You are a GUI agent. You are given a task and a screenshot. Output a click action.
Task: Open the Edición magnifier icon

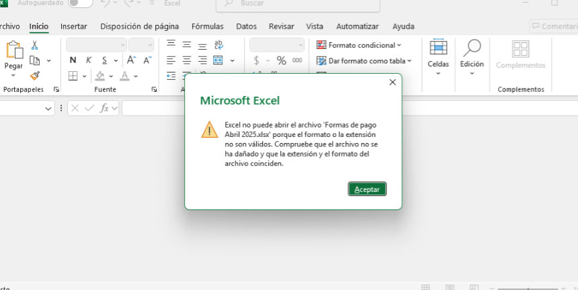pos(472,48)
